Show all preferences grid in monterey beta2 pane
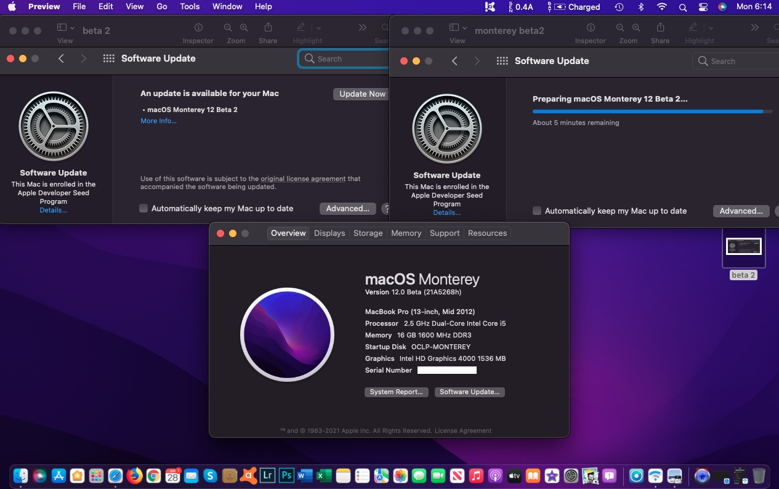 point(503,61)
